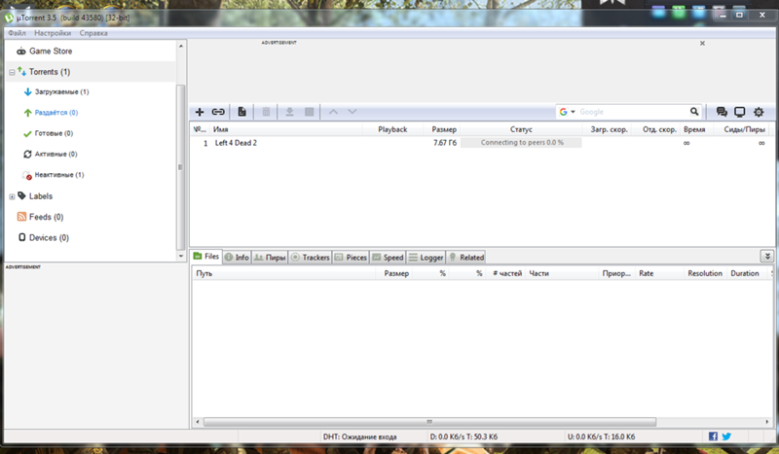Click the Connecting to peers progress bar
Viewport: 779px width, 454px height.
point(521,143)
